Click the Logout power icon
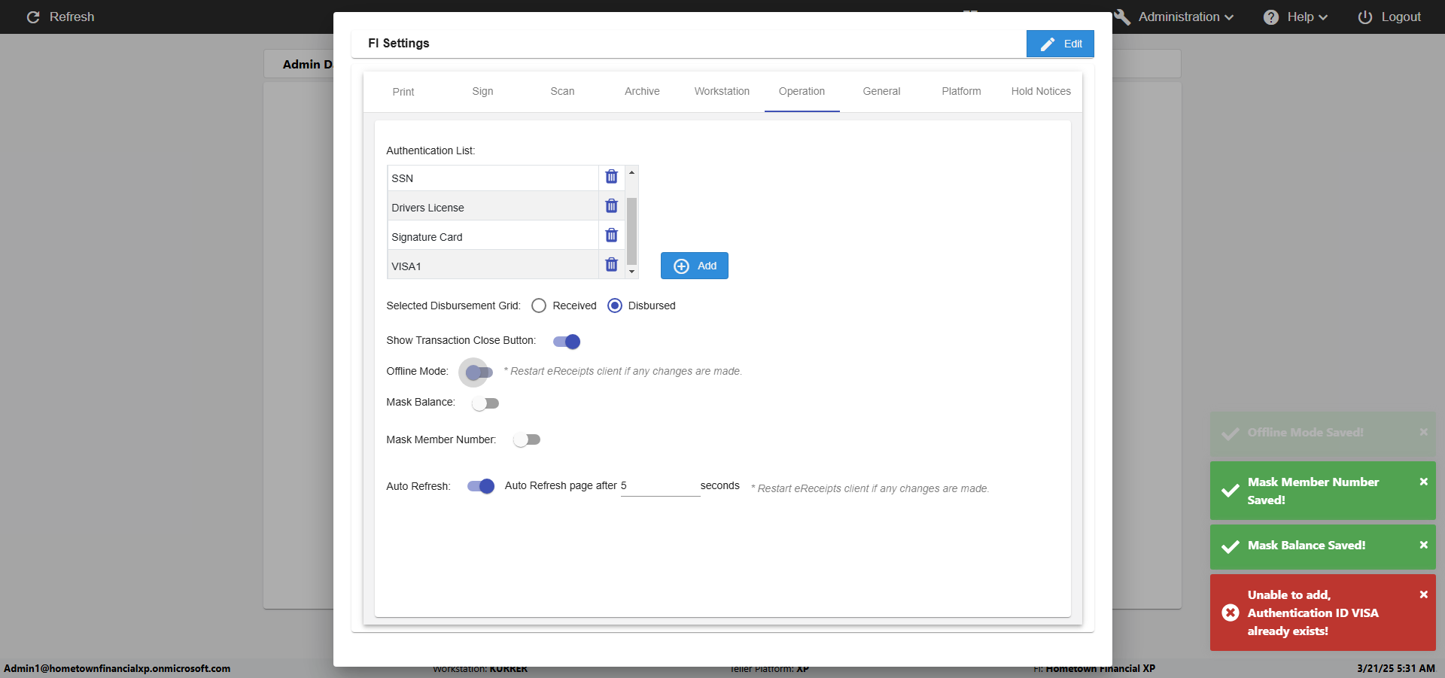This screenshot has width=1445, height=678. (x=1364, y=17)
